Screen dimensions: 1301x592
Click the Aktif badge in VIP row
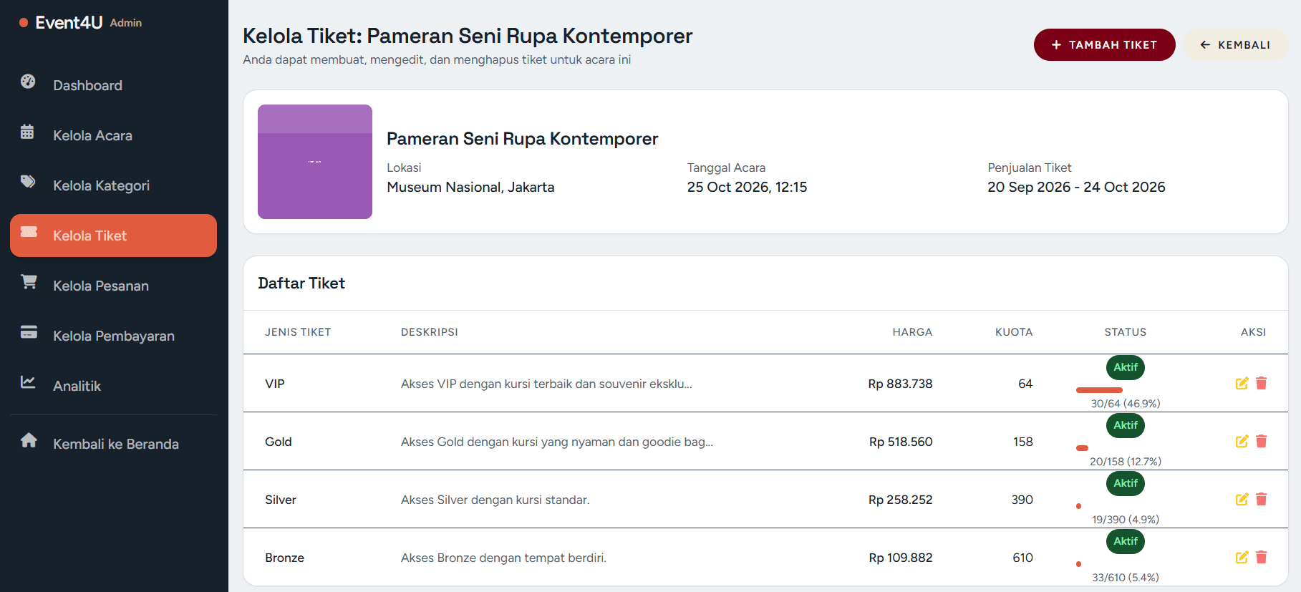(1125, 367)
